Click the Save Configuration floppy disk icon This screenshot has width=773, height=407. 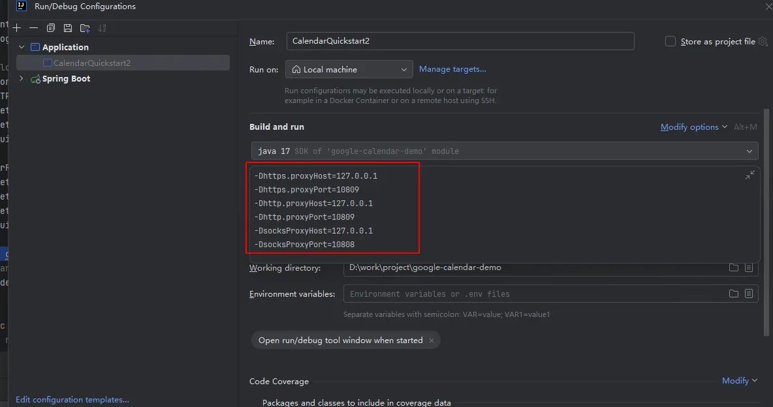68,28
